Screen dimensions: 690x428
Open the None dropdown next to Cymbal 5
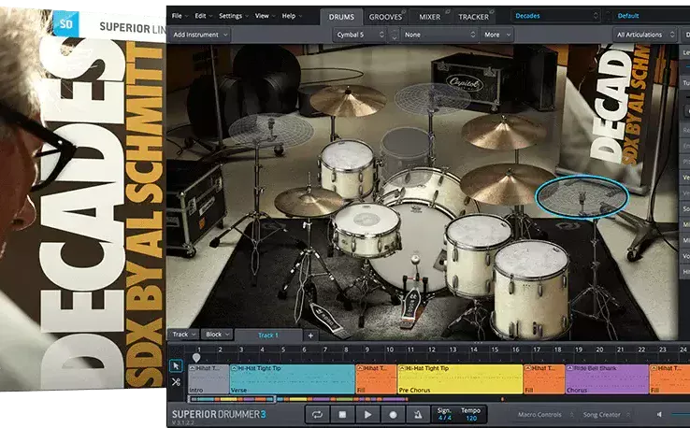[439, 35]
